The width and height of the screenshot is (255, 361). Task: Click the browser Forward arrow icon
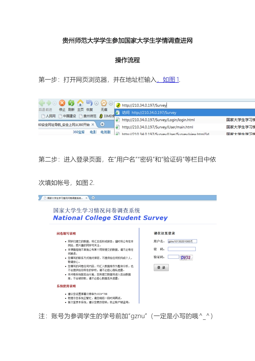[49, 103]
